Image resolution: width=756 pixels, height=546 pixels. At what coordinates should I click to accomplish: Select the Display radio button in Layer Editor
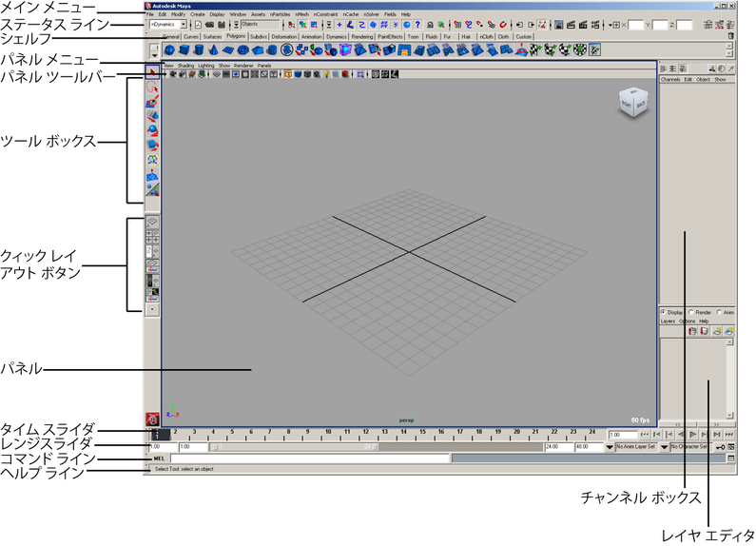tap(664, 312)
